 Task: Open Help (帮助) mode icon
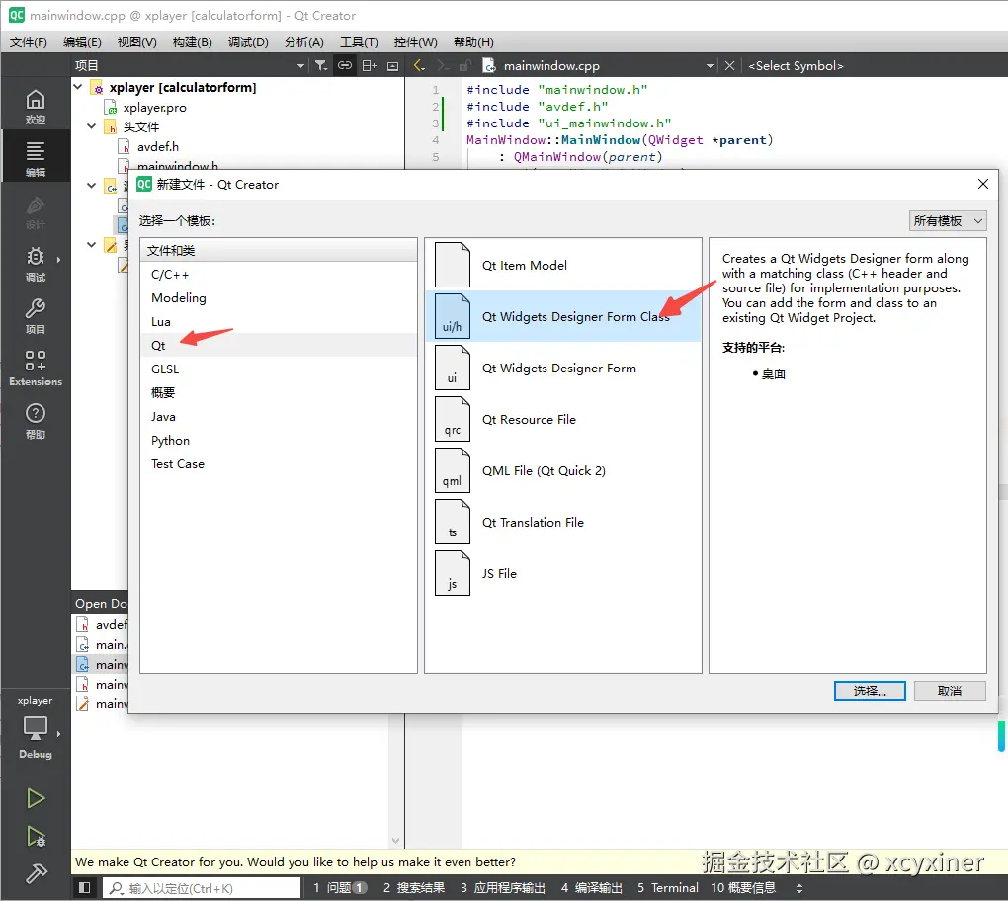pos(36,421)
